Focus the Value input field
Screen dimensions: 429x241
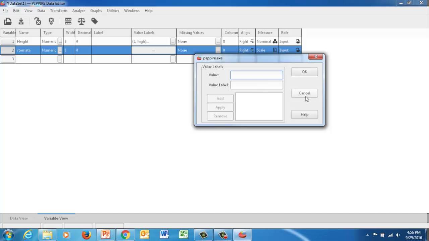pyautogui.click(x=256, y=75)
